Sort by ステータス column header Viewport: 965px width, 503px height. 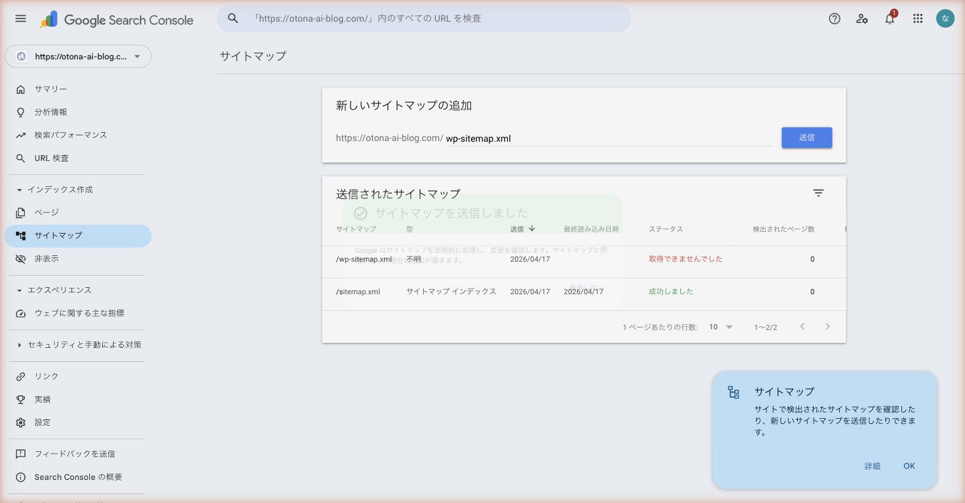(x=666, y=229)
